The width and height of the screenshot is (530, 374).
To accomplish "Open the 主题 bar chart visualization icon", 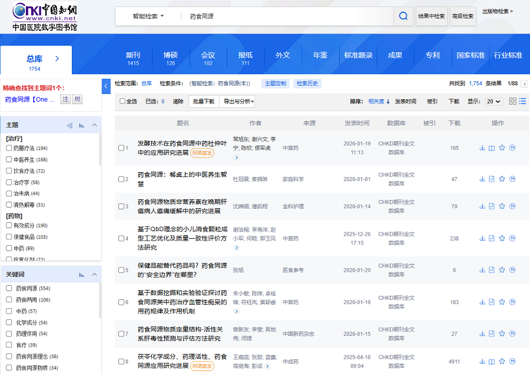I will point(81,125).
